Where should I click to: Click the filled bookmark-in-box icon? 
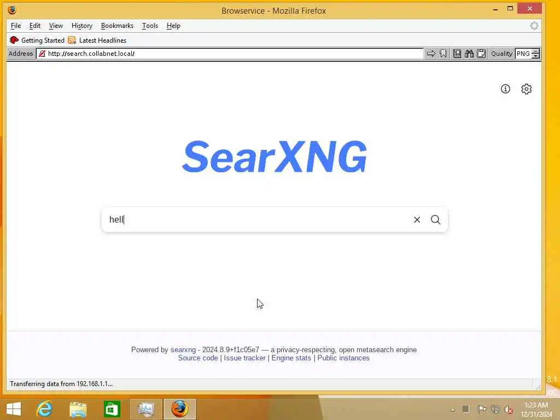click(x=457, y=54)
